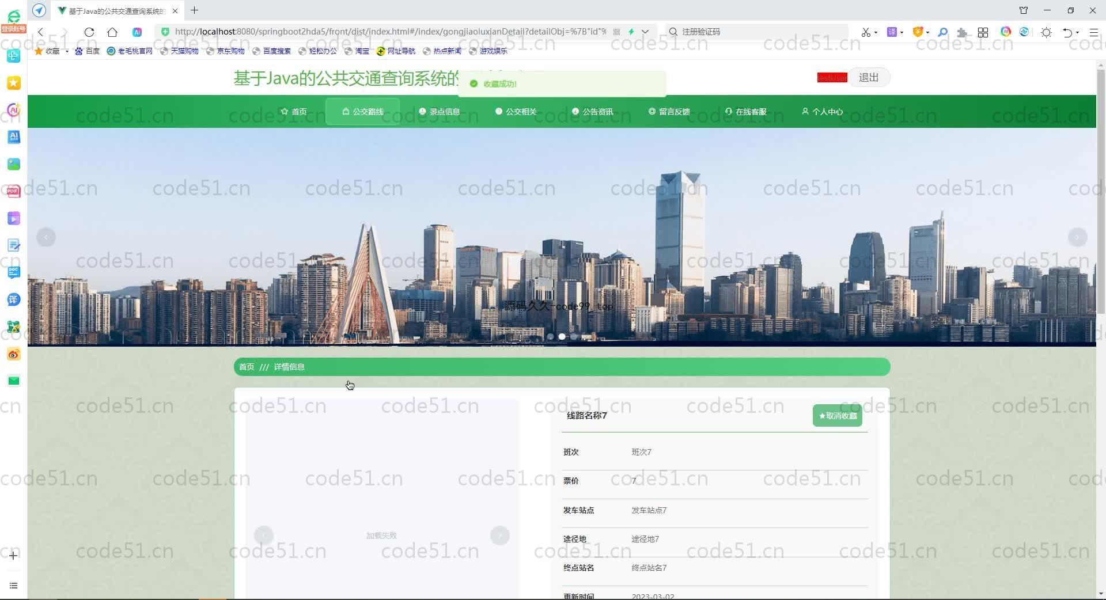1106x600 pixels.
Task: Open the scissors tool dropdown arrow
Action: (x=876, y=33)
